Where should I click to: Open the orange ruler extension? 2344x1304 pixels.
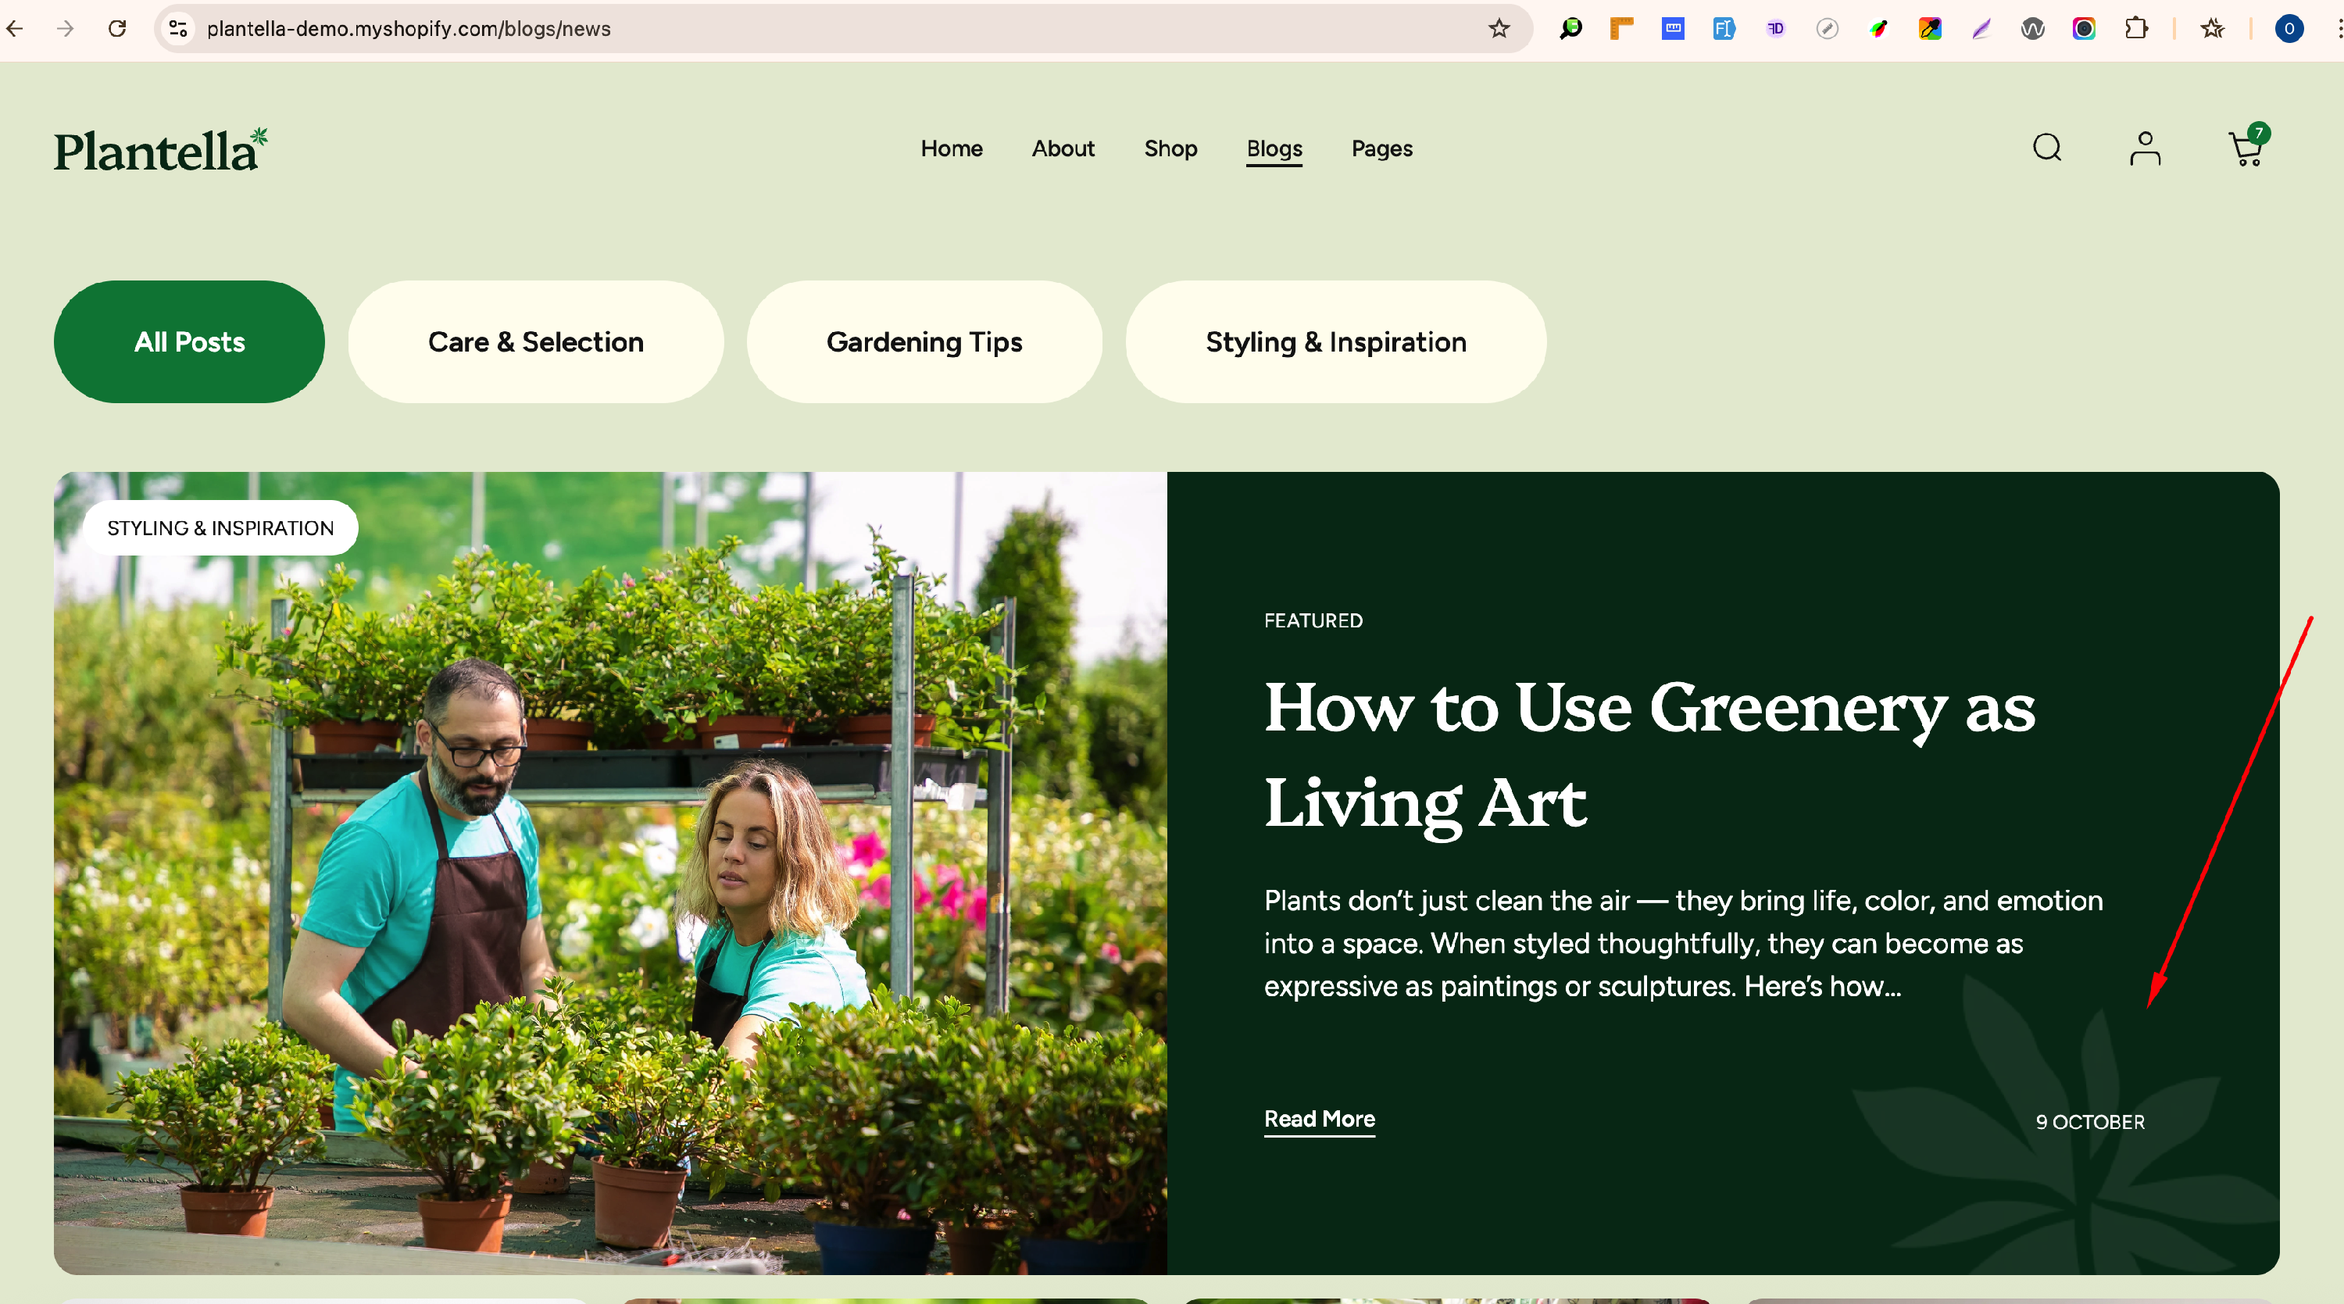point(1621,28)
